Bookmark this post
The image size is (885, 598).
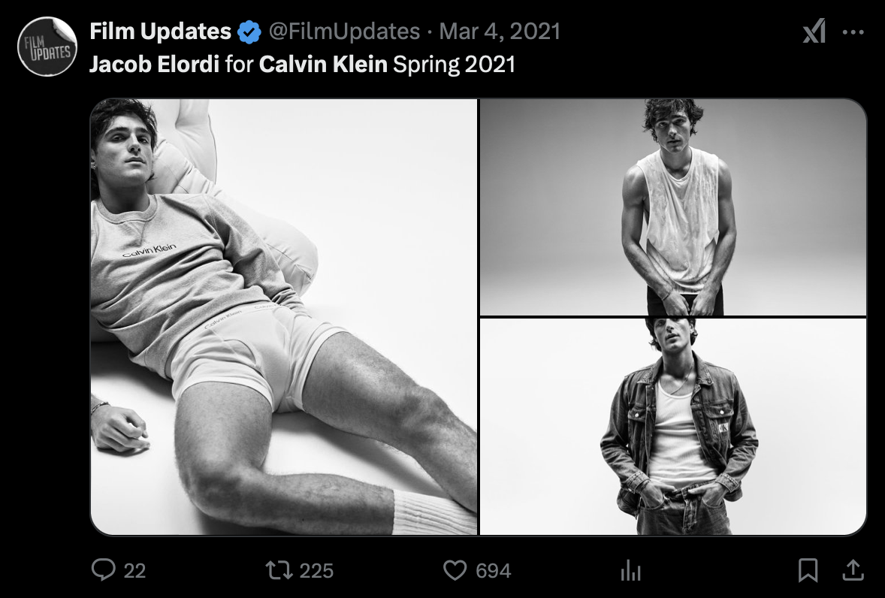(x=808, y=571)
